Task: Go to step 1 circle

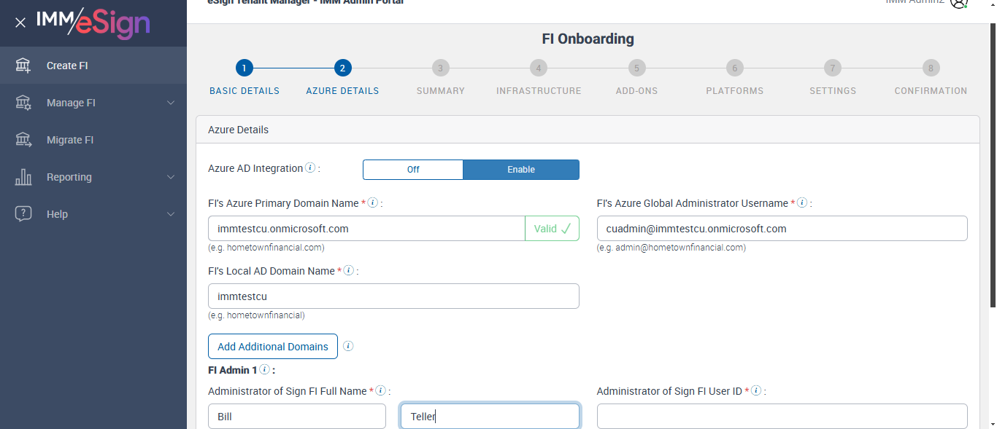Action: (245, 68)
